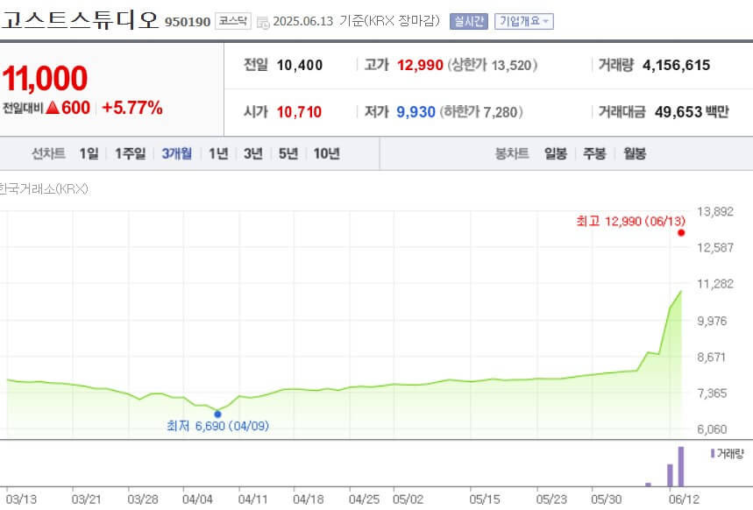The height and width of the screenshot is (510, 753).
Task: Switch to the 1년 chart period
Action: (x=217, y=152)
